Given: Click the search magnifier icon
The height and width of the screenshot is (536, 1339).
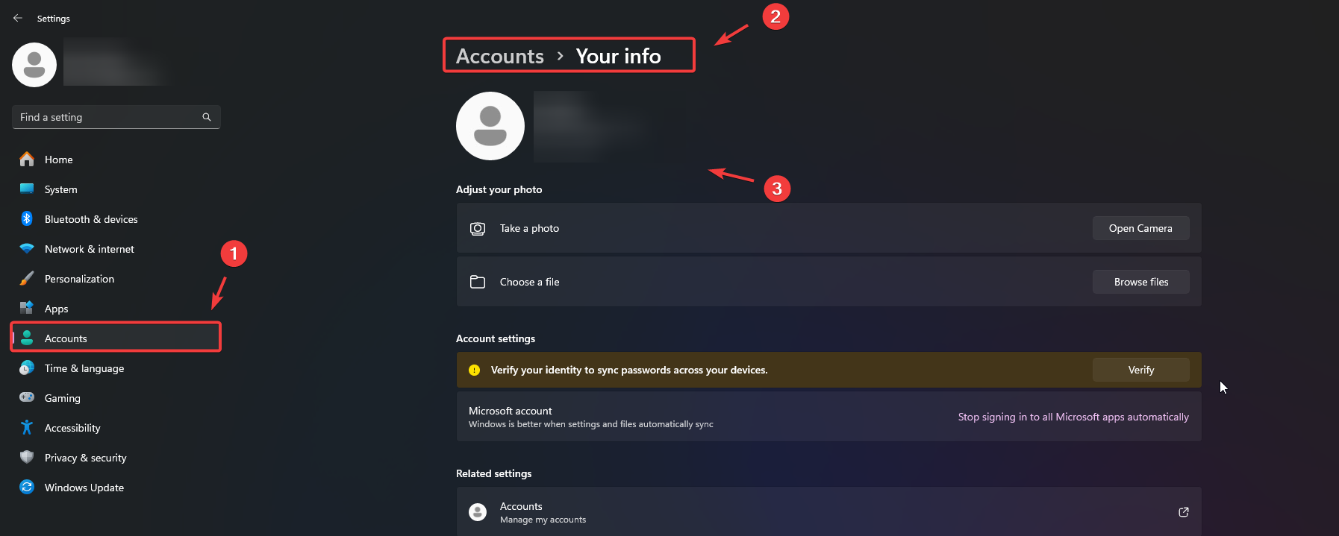Looking at the screenshot, I should pyautogui.click(x=207, y=117).
